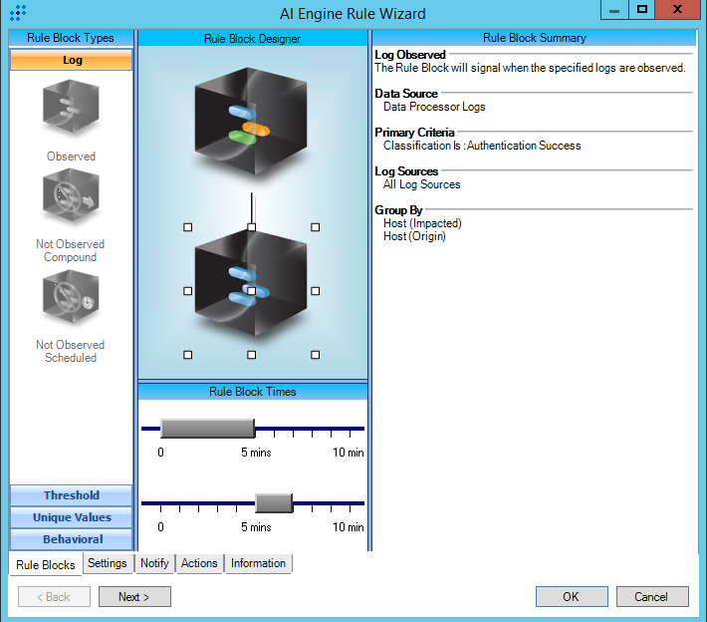The image size is (707, 622).
Task: Expand the Unique Values section
Action: click(x=71, y=517)
